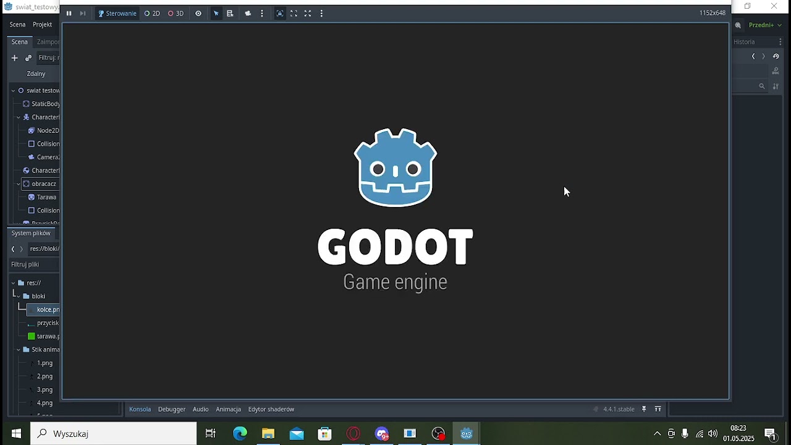Click the System plików panel header
The height and width of the screenshot is (445, 791).
(31, 233)
